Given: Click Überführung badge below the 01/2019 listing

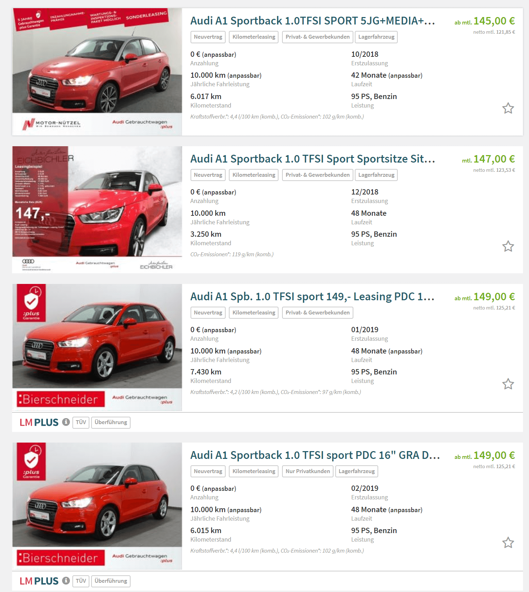Looking at the screenshot, I should (x=111, y=422).
